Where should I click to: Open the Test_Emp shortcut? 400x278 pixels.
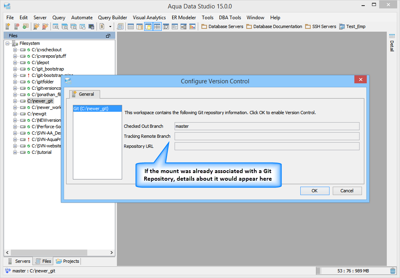[x=352, y=26]
